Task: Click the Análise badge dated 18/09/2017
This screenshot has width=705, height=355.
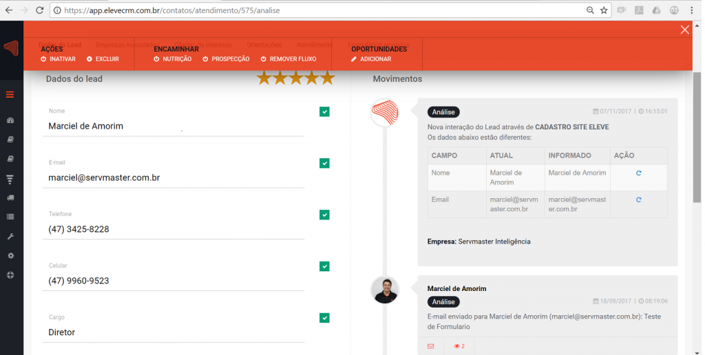Action: click(x=443, y=302)
